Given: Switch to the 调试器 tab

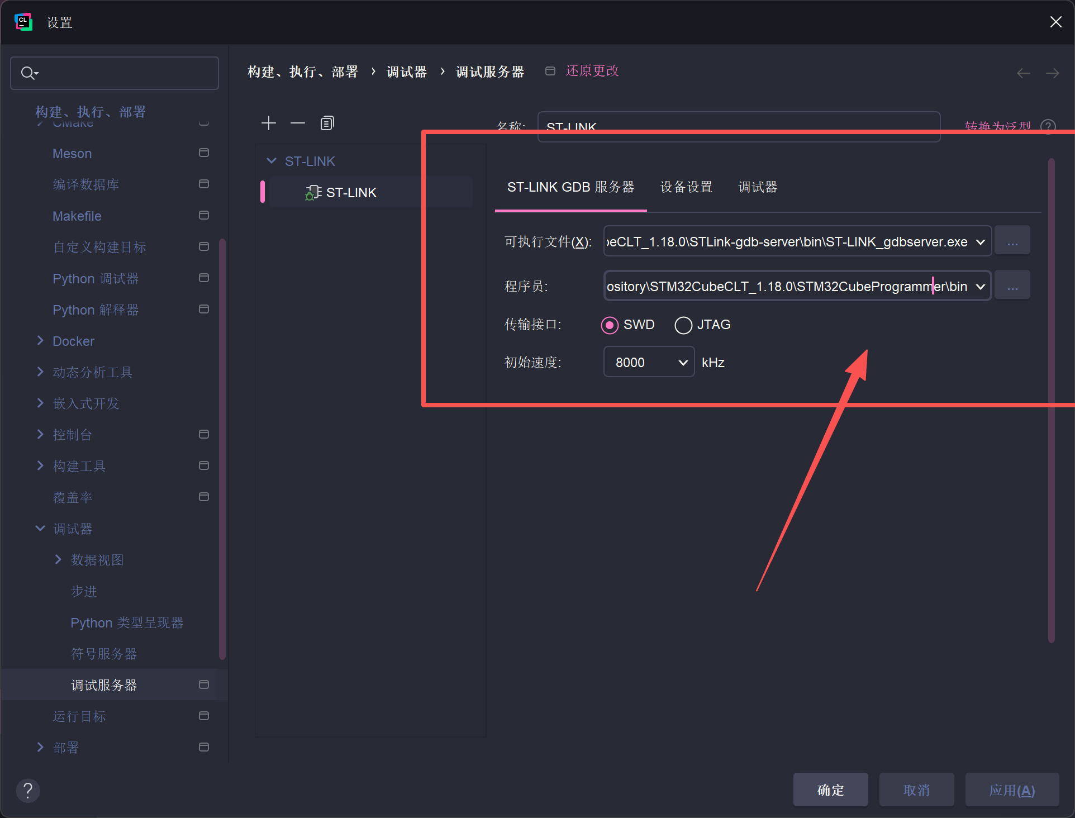Looking at the screenshot, I should 758,187.
